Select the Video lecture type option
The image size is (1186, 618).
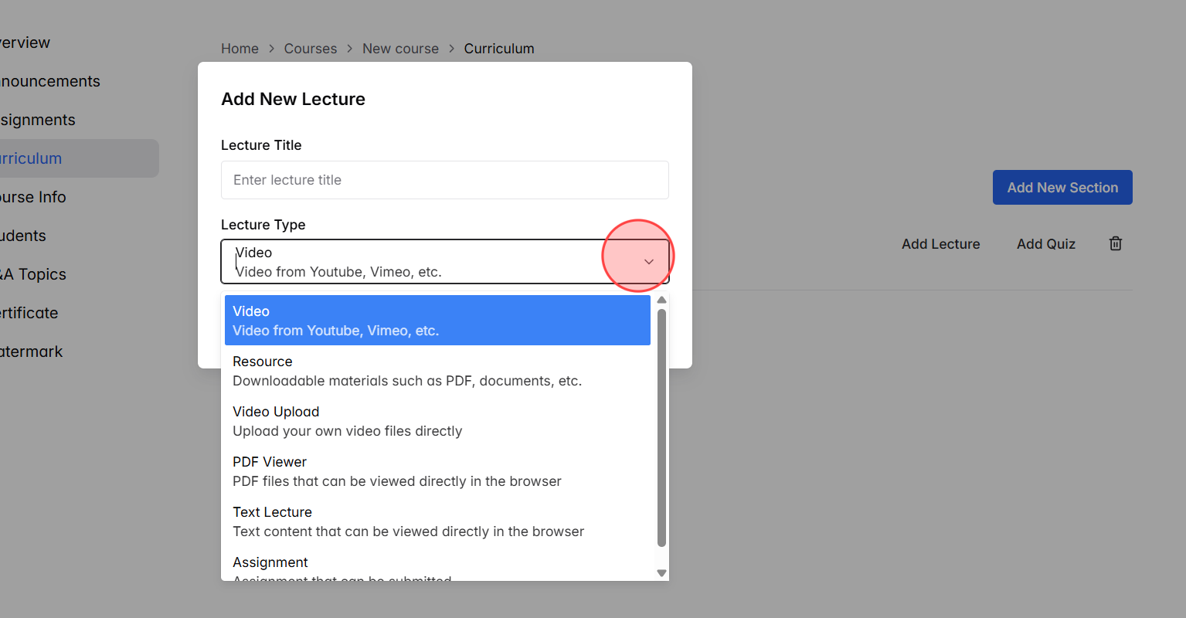tap(437, 319)
